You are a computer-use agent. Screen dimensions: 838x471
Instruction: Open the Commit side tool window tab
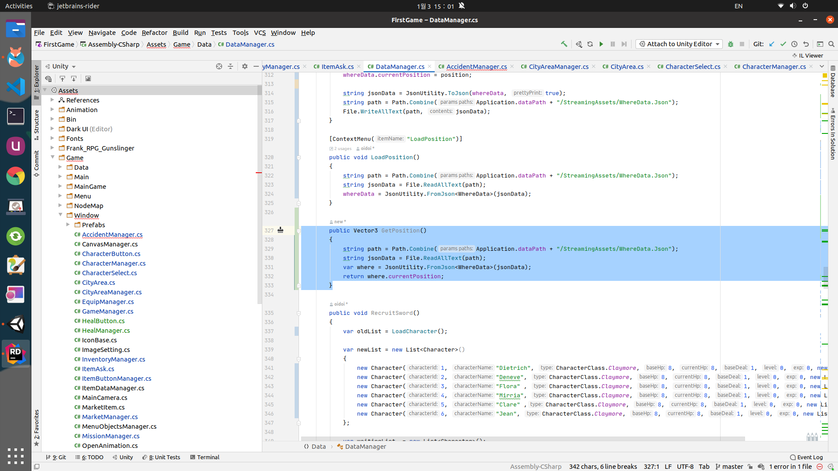[x=37, y=164]
